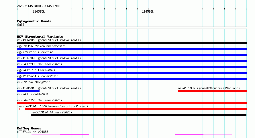Click the right arrowhead of the ruler
Image resolution: width=255 pixels, height=138 pixels.
coord(246,9)
